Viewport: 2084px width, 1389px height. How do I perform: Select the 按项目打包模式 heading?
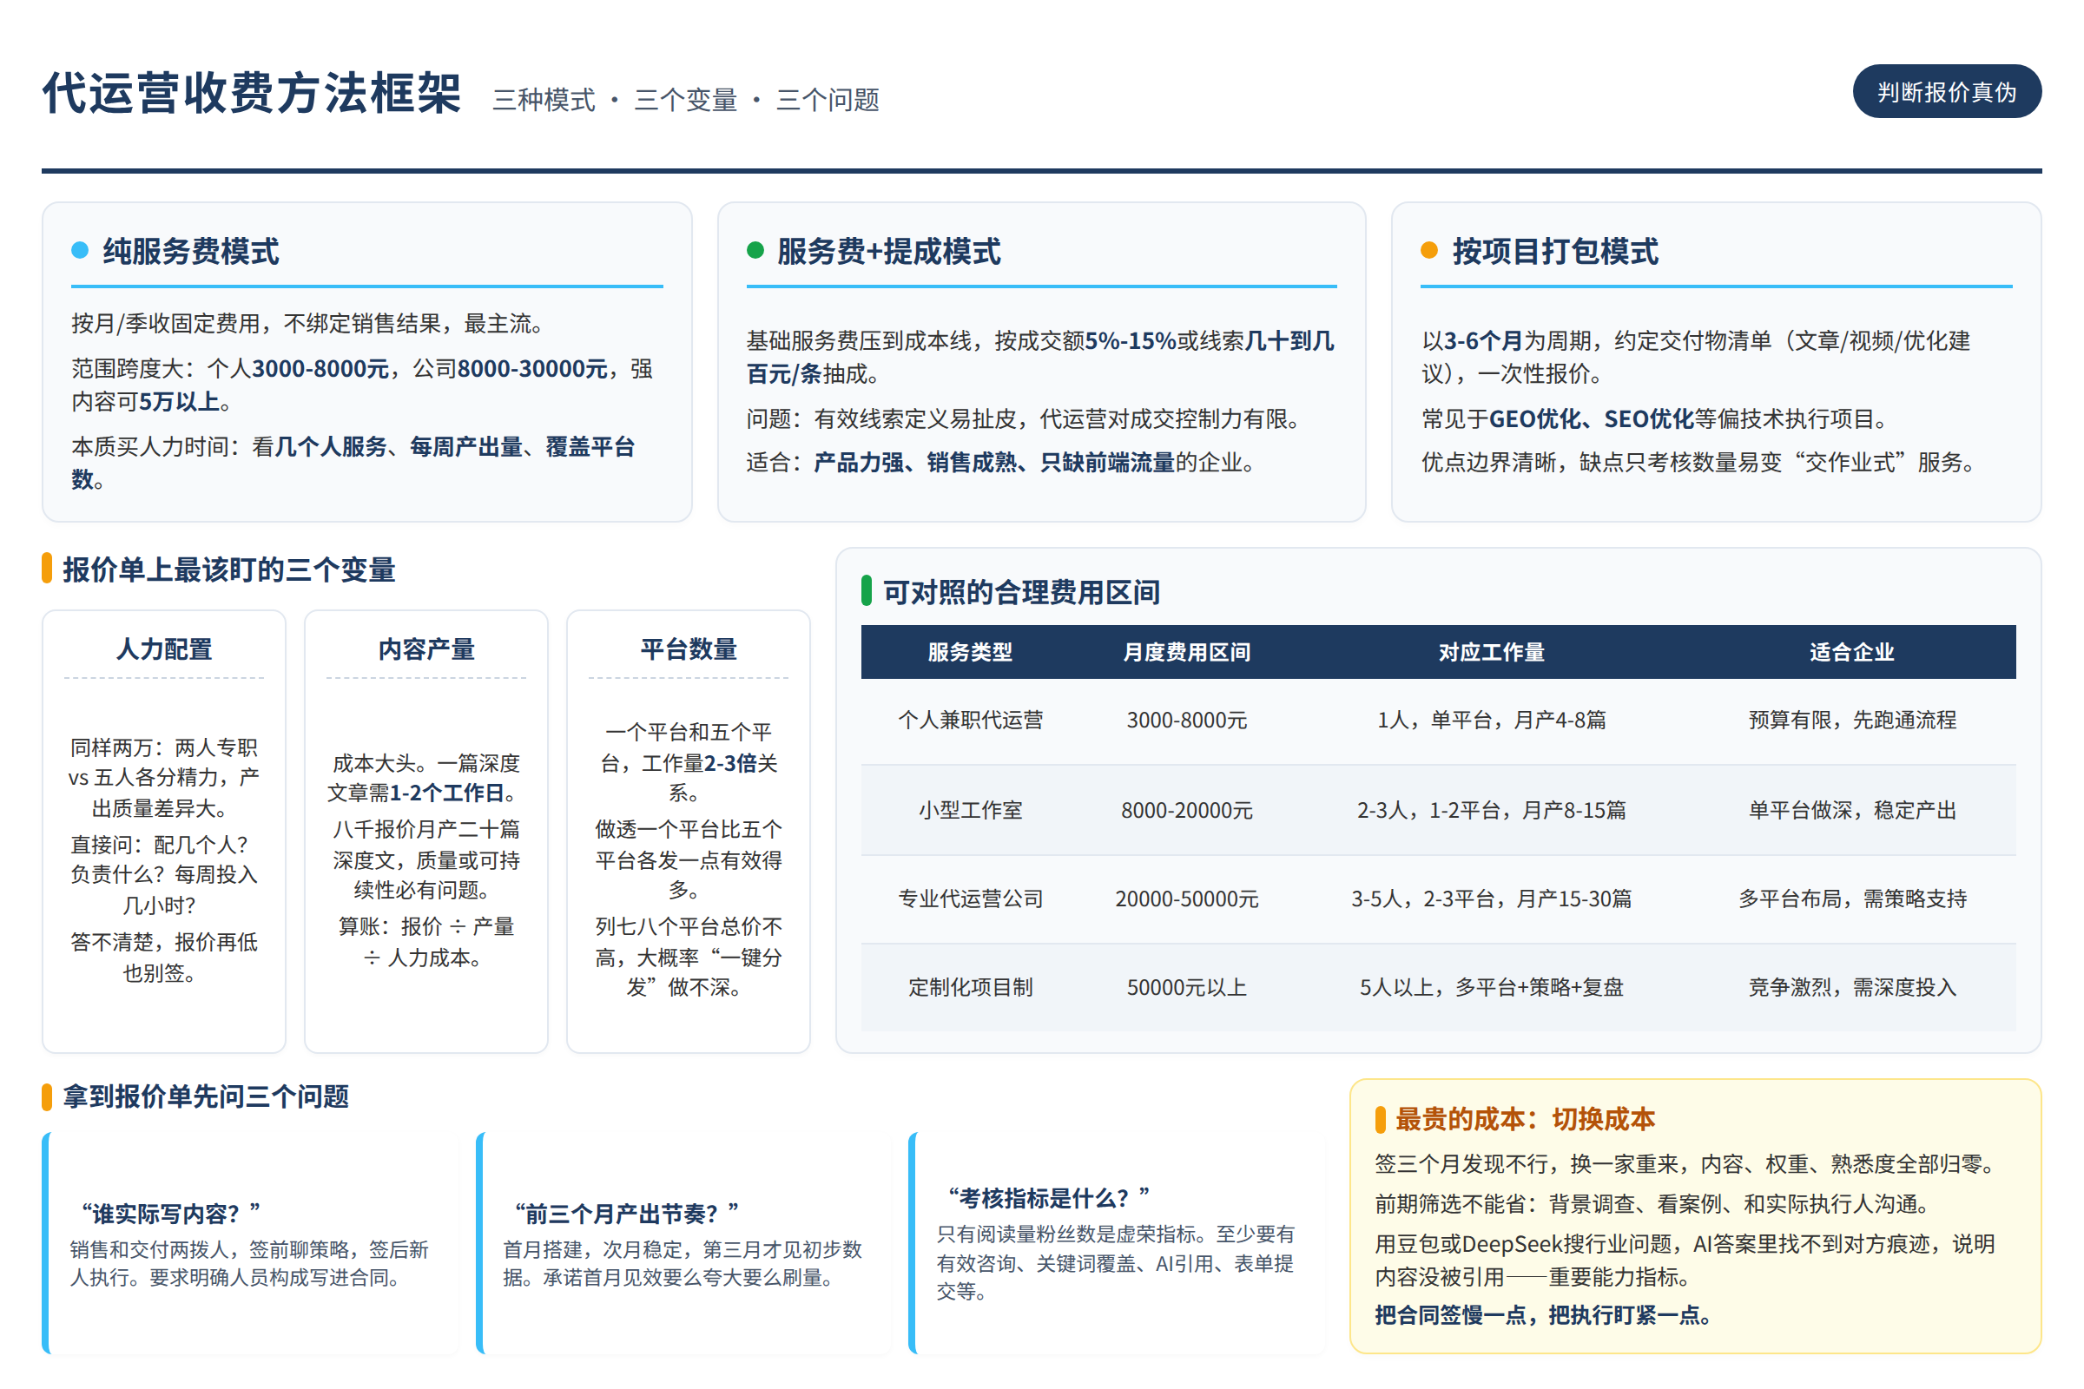(x=1555, y=251)
